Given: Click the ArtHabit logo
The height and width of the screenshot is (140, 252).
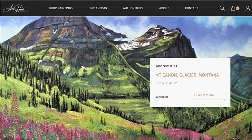Looking at the screenshot, I should (x=16, y=8).
